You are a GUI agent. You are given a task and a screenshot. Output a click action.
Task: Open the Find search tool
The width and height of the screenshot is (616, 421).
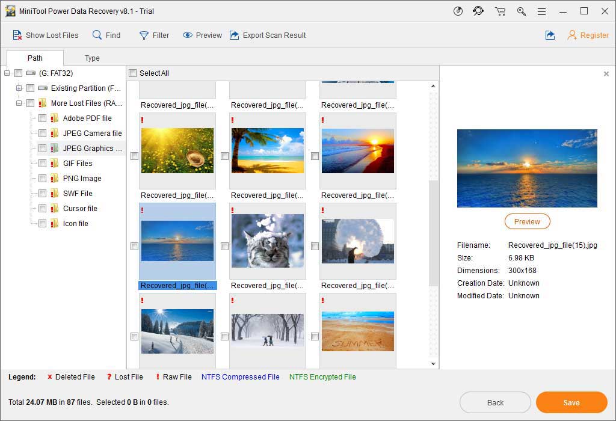coord(97,35)
